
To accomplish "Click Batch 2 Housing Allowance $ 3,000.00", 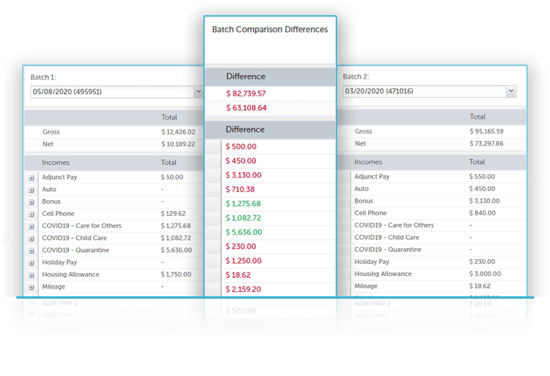I will click(485, 273).
